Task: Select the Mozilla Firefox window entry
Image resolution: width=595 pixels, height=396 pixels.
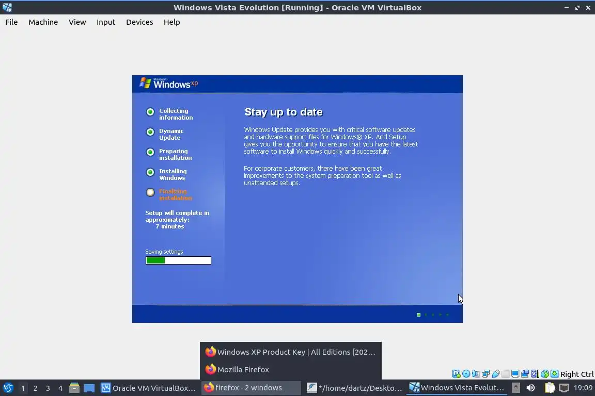Action: pyautogui.click(x=291, y=369)
